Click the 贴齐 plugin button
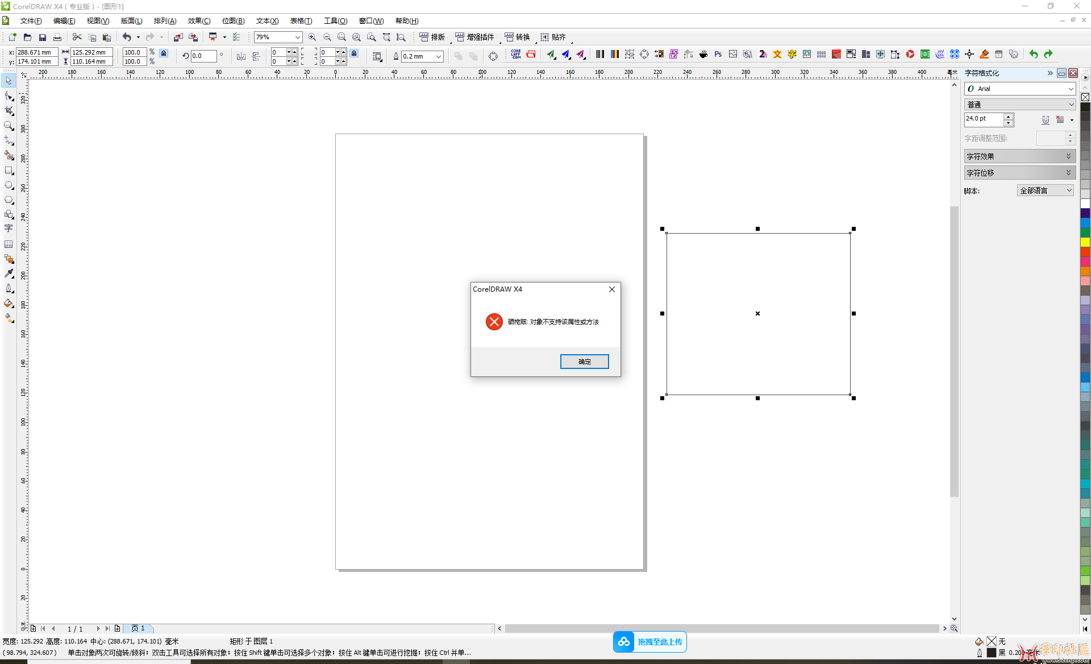The height and width of the screenshot is (664, 1091). click(x=553, y=37)
